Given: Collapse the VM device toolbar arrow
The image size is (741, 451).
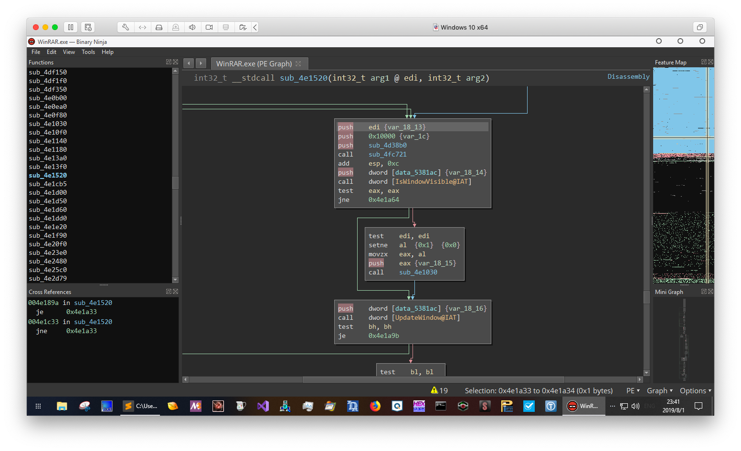Looking at the screenshot, I should click(x=255, y=27).
